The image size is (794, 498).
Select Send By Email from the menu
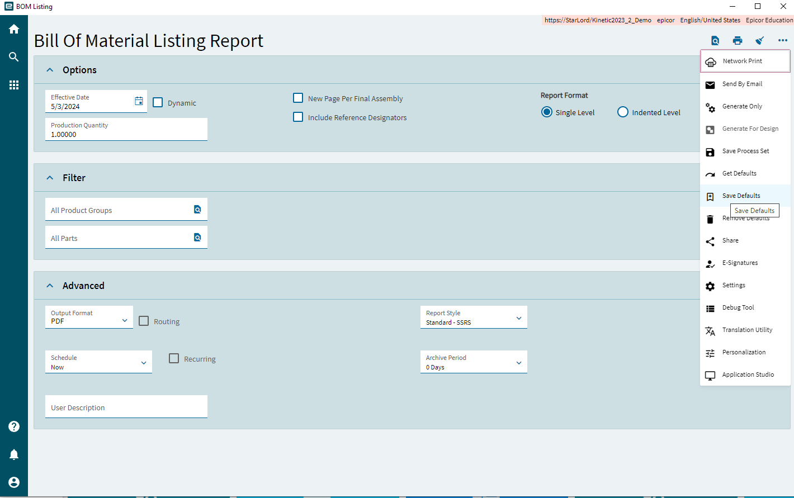pyautogui.click(x=742, y=84)
